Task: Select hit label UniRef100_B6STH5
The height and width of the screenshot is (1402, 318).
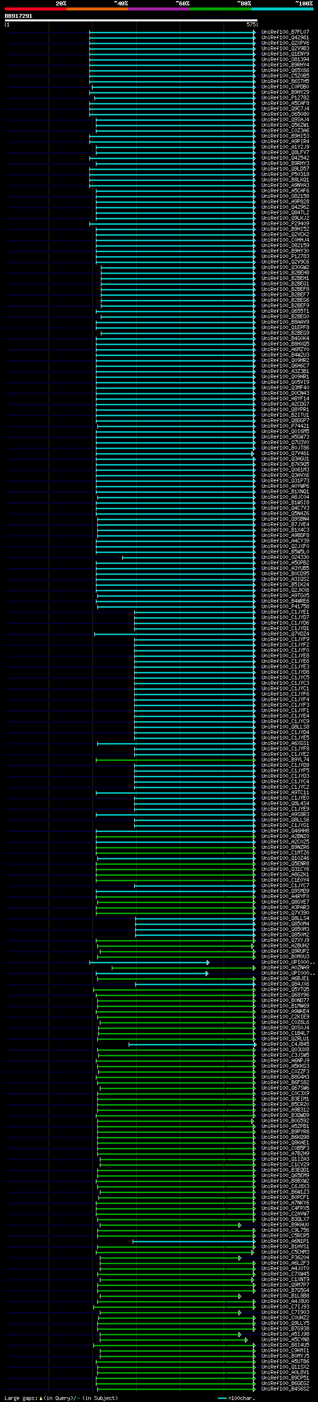Action: (285, 81)
